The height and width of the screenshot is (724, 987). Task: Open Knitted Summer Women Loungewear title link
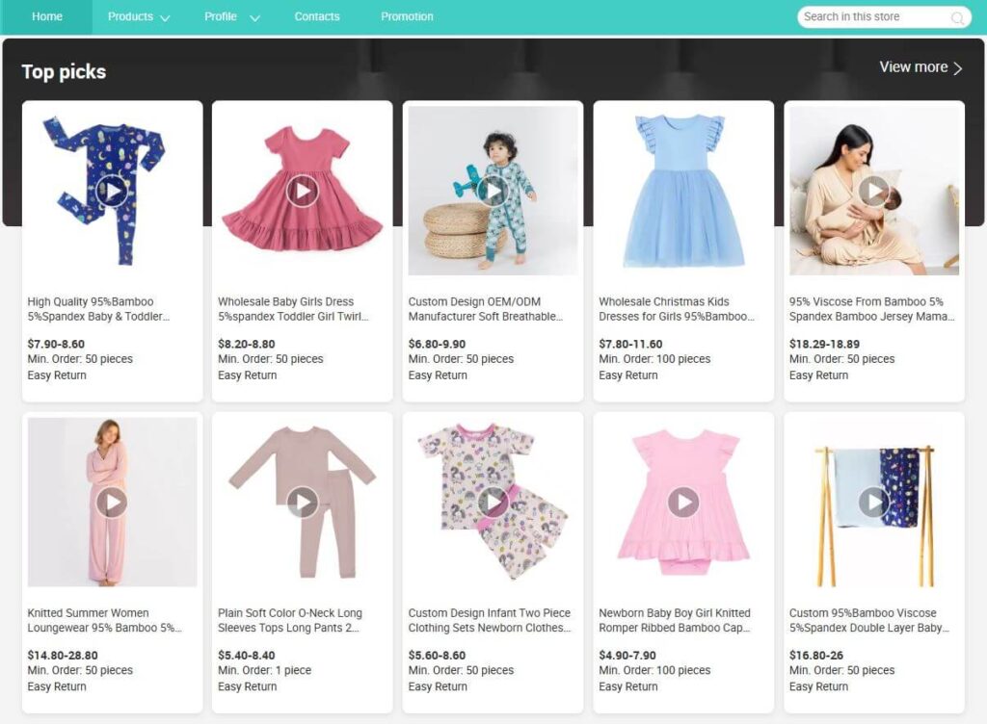click(x=104, y=620)
